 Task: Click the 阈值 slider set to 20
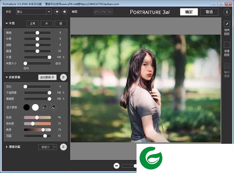37,51
